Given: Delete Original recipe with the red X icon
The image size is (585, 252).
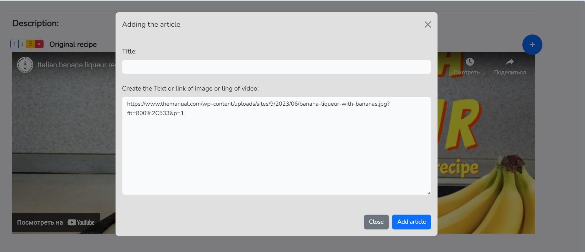Looking at the screenshot, I should coord(39,44).
